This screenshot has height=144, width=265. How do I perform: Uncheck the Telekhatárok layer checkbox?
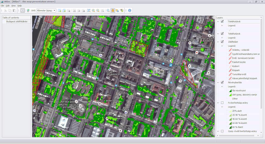point(222,33)
